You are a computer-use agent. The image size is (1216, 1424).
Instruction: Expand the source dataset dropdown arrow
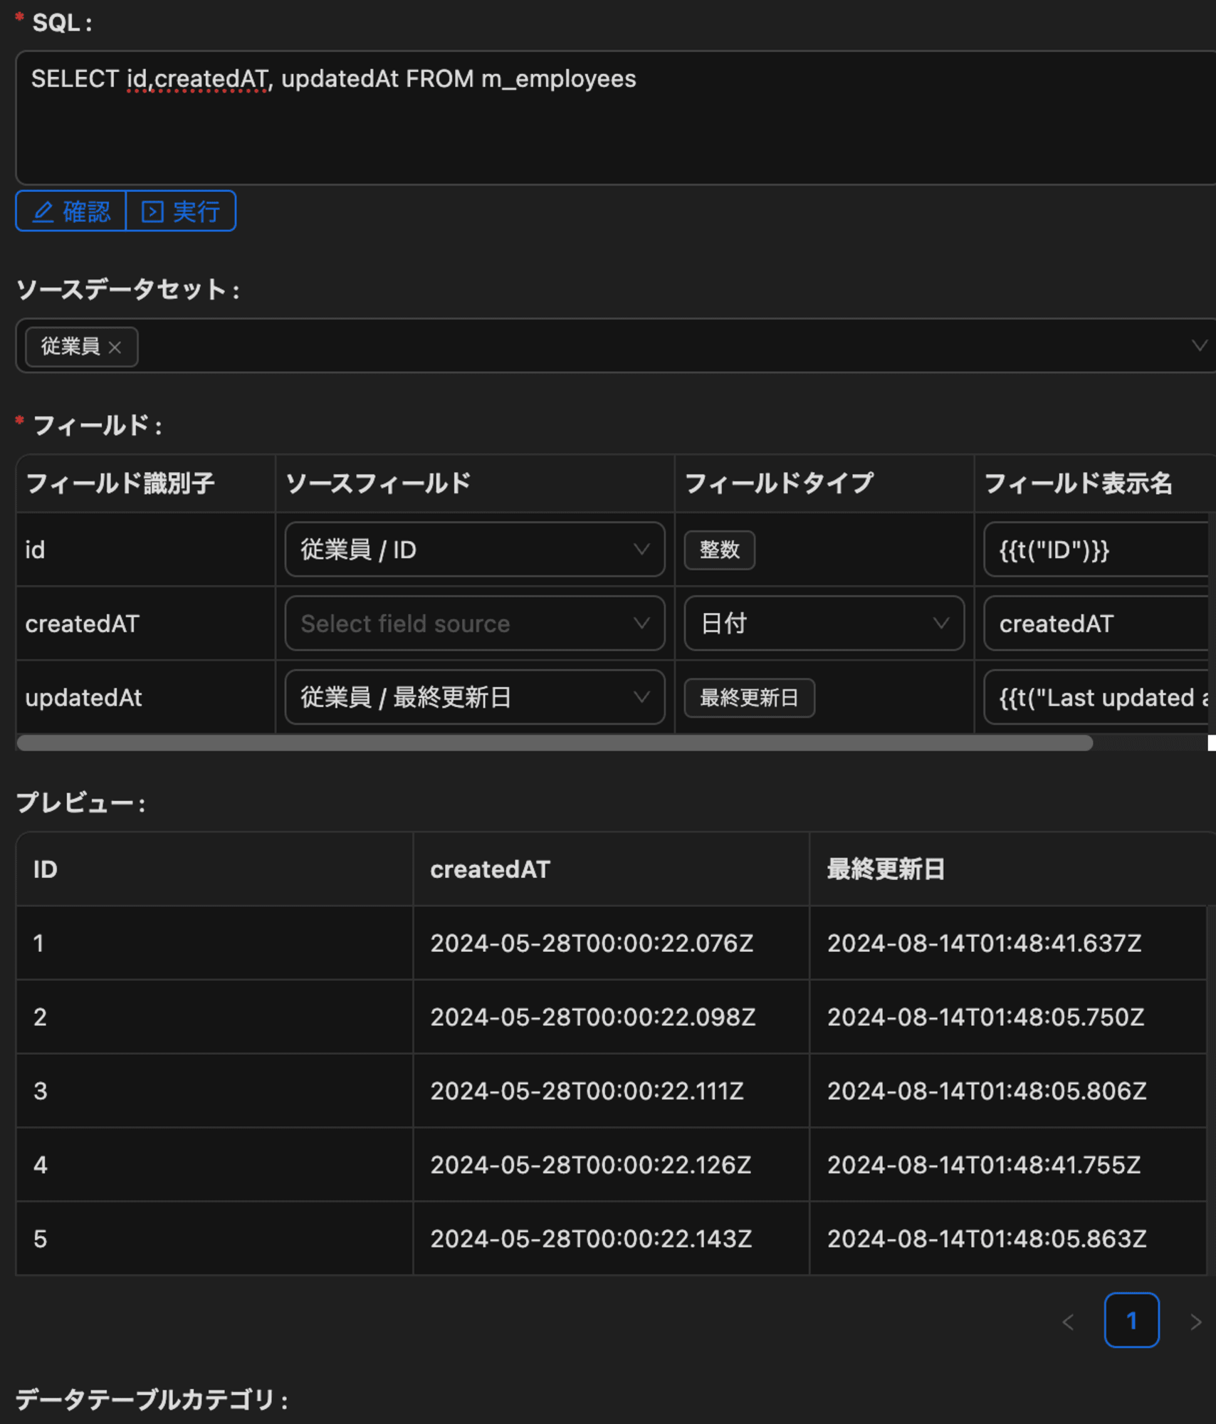click(1199, 346)
